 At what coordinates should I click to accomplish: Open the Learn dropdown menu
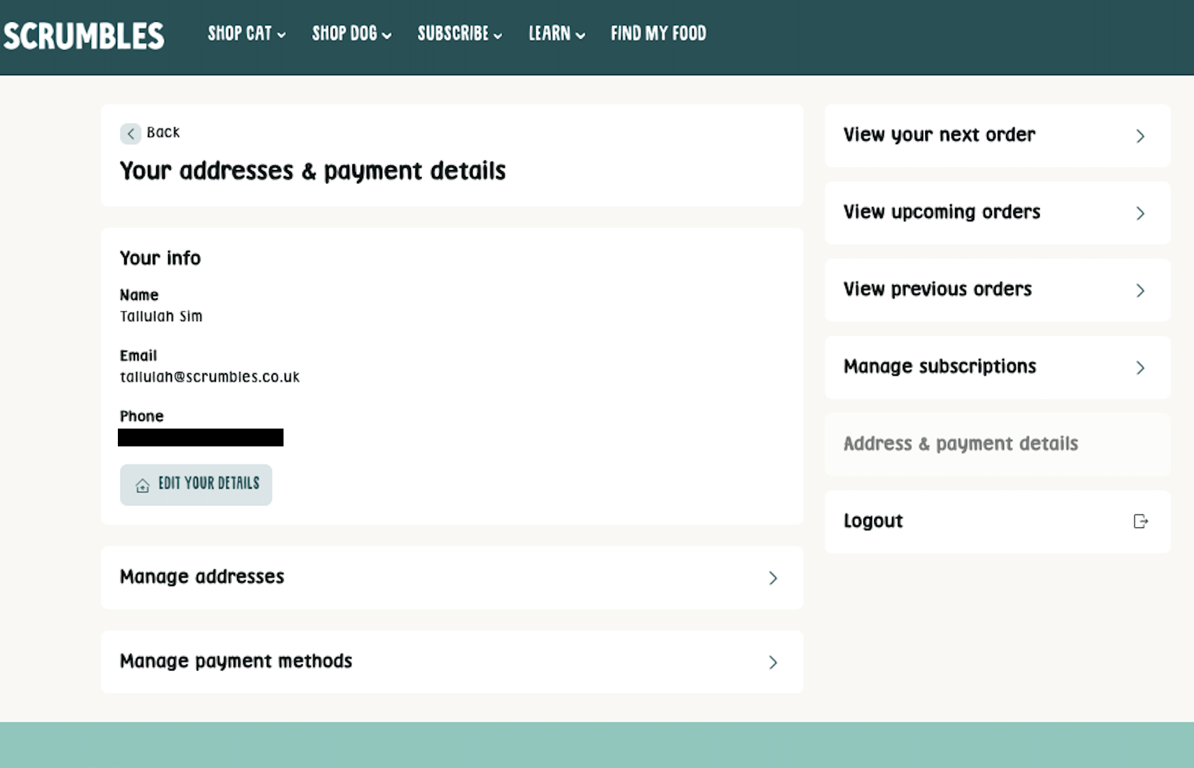556,34
